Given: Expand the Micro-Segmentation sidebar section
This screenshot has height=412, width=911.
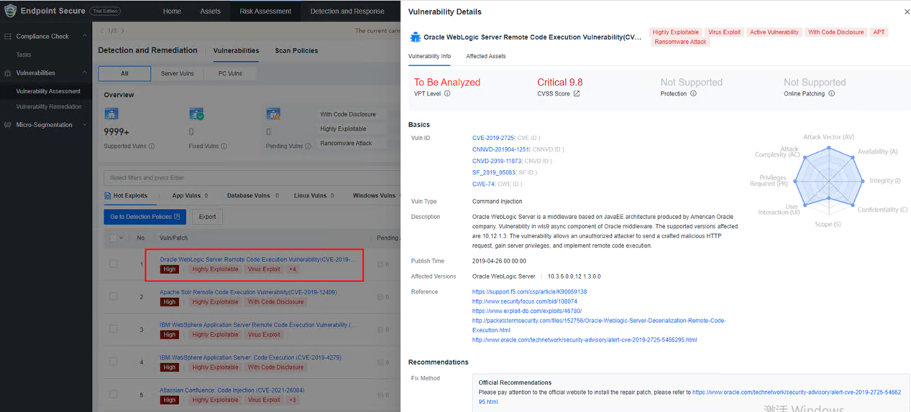Looking at the screenshot, I should click(x=84, y=125).
